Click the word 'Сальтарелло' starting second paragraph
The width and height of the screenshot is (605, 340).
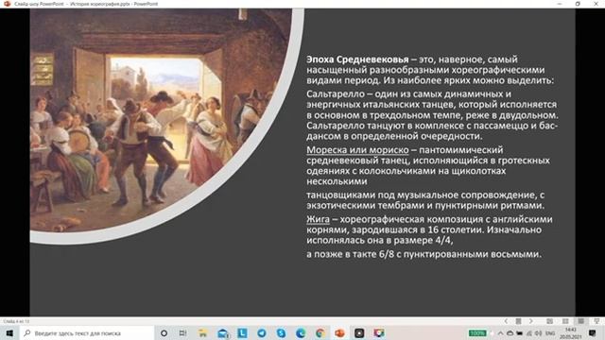336,94
